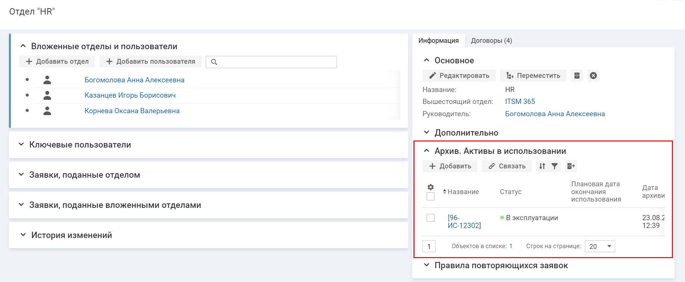The image size is (685, 282).
Task: Tick the select-all checkbox in the table header
Action: tap(431, 196)
